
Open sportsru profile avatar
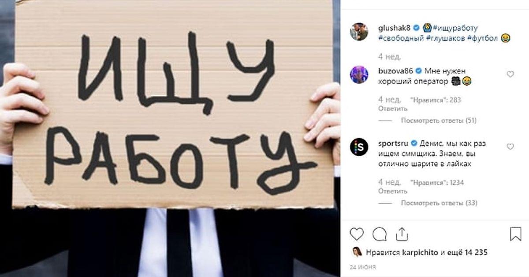click(x=359, y=147)
